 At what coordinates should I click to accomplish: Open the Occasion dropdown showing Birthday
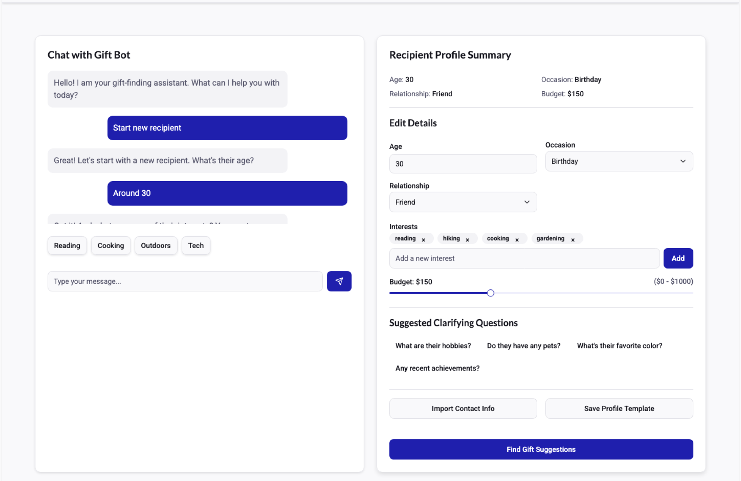tap(619, 161)
